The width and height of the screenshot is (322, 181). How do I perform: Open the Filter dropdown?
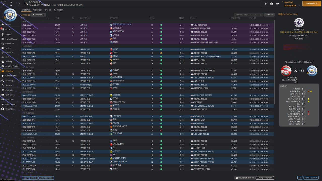[x=269, y=15]
